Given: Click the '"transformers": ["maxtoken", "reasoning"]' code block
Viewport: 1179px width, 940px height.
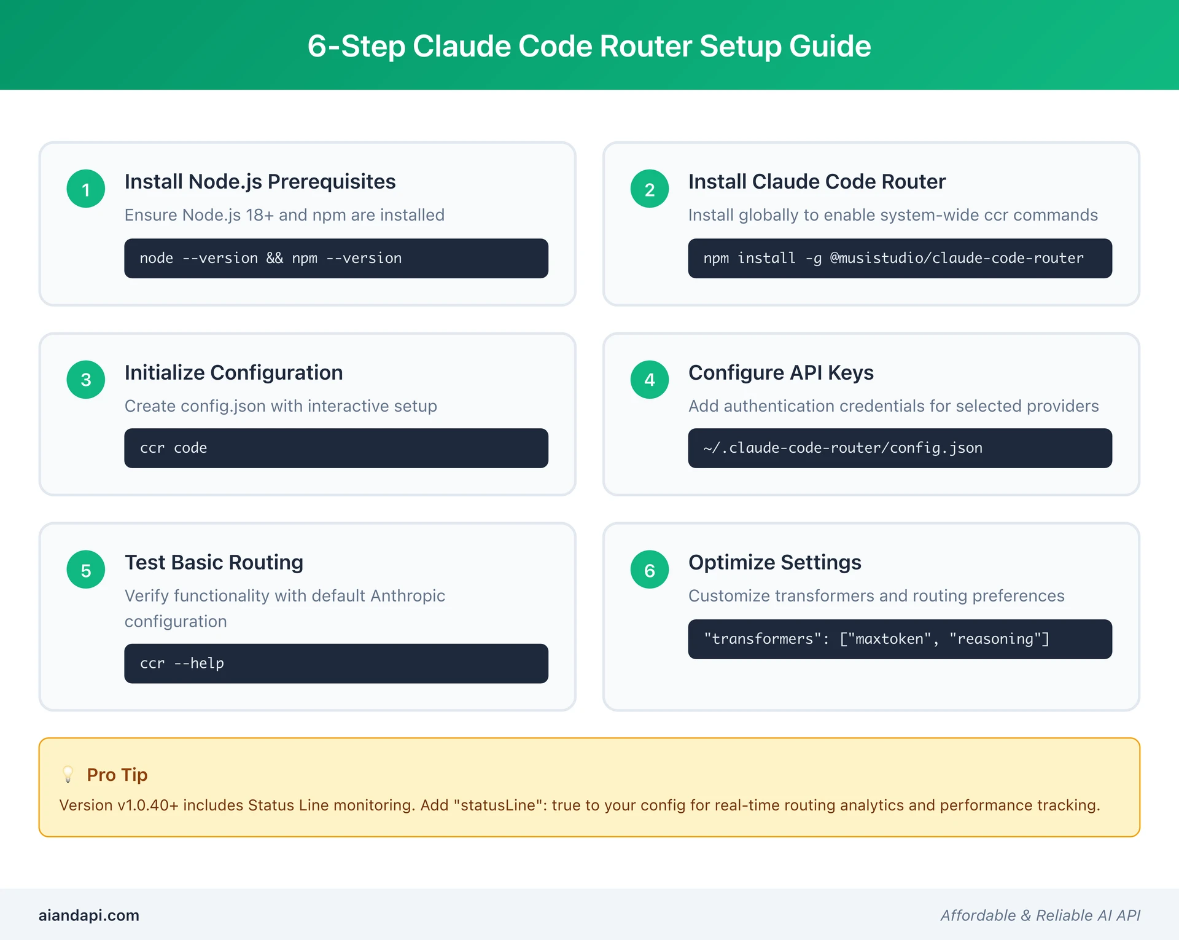Looking at the screenshot, I should [900, 639].
